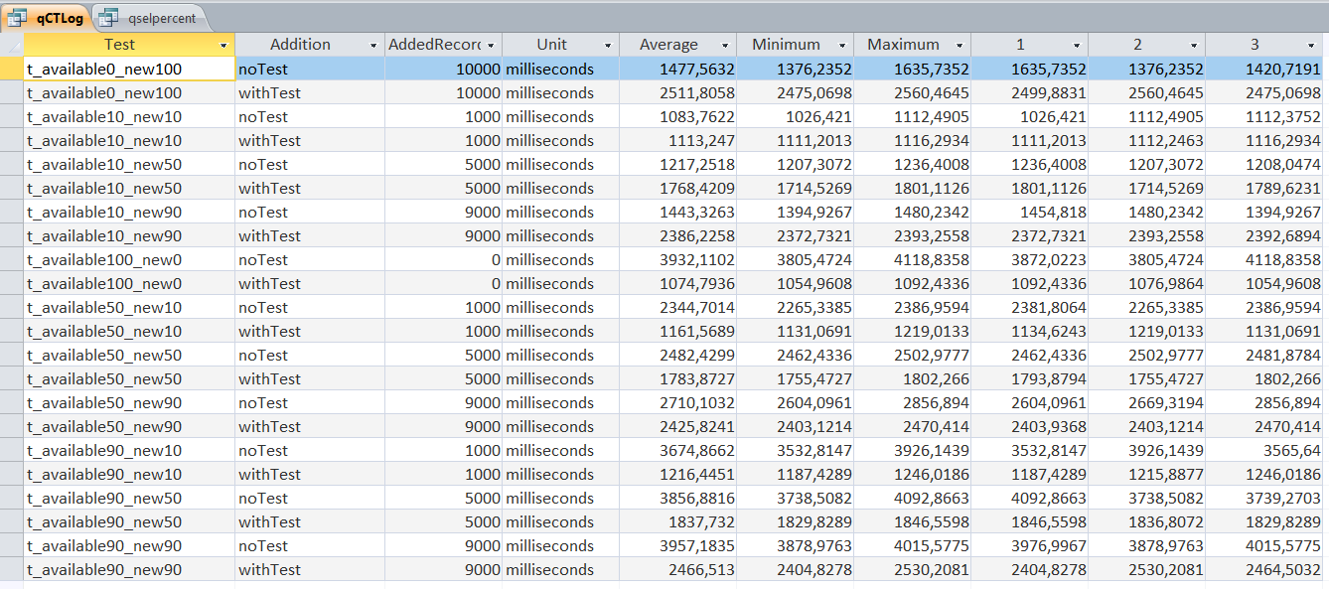1329x589 pixels.
Task: Click the select-all corner box of datasheet
Action: (11, 45)
